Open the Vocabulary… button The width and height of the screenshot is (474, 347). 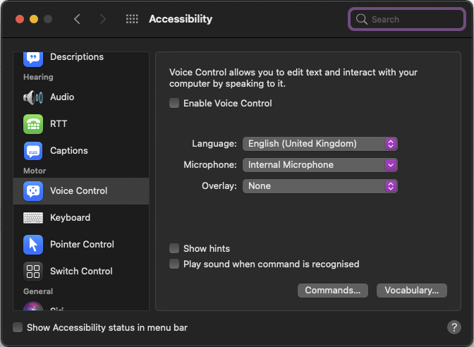(411, 291)
